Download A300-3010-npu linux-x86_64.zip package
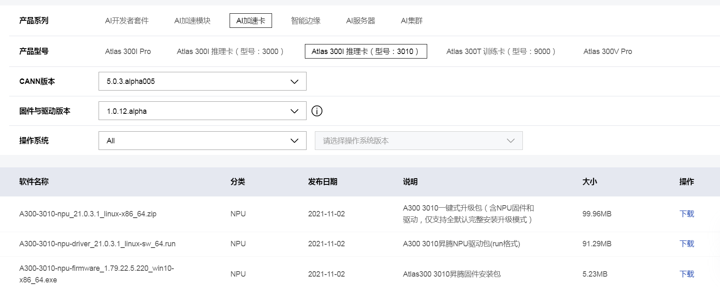The width and height of the screenshot is (720, 287). pyautogui.click(x=687, y=214)
